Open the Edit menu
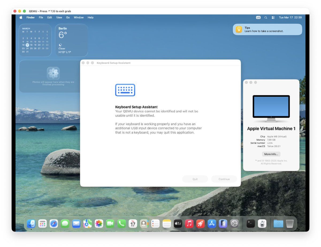The height and width of the screenshot is (247, 321). pyautogui.click(x=50, y=17)
